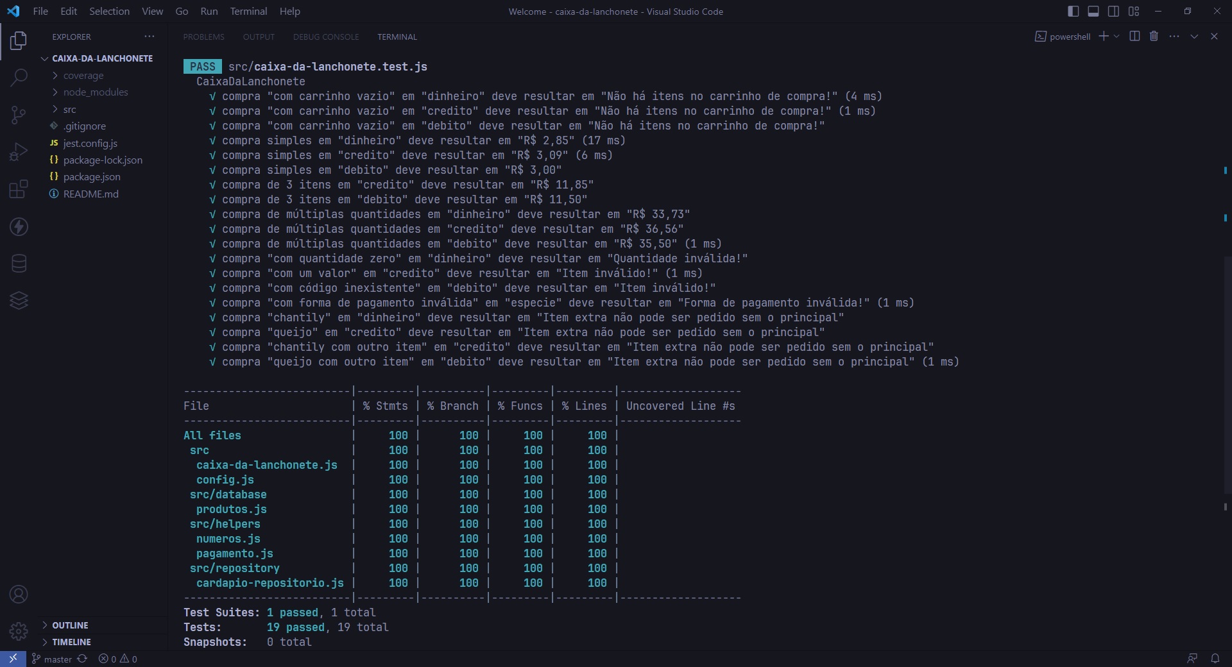The width and height of the screenshot is (1232, 667).
Task: Open the notifications bell
Action: (1215, 659)
